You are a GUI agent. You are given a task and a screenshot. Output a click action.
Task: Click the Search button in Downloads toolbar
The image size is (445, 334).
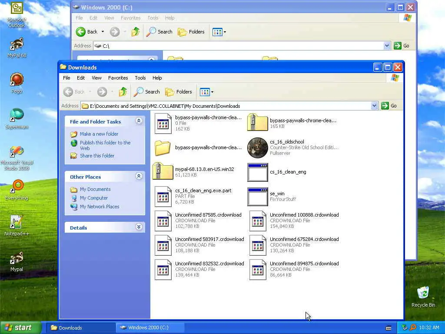[x=147, y=92]
